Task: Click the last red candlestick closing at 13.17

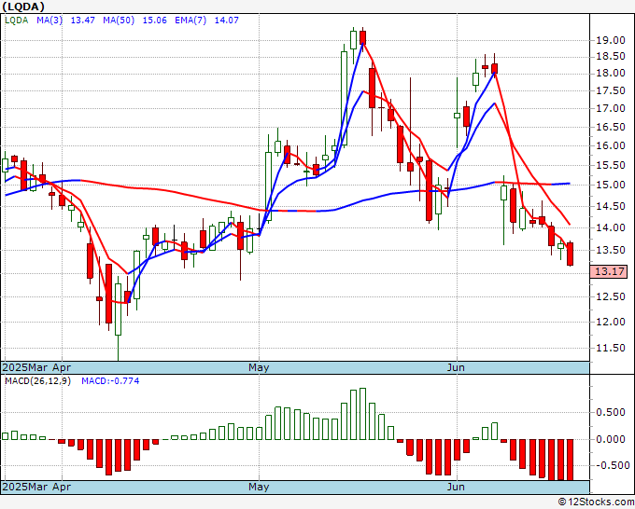Action: click(571, 254)
